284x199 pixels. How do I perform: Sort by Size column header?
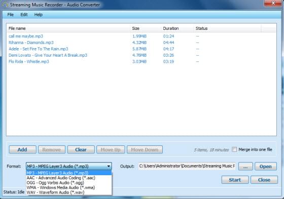coord(146,28)
